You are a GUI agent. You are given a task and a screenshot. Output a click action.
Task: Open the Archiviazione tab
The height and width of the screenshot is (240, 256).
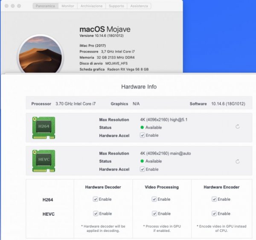91,6
